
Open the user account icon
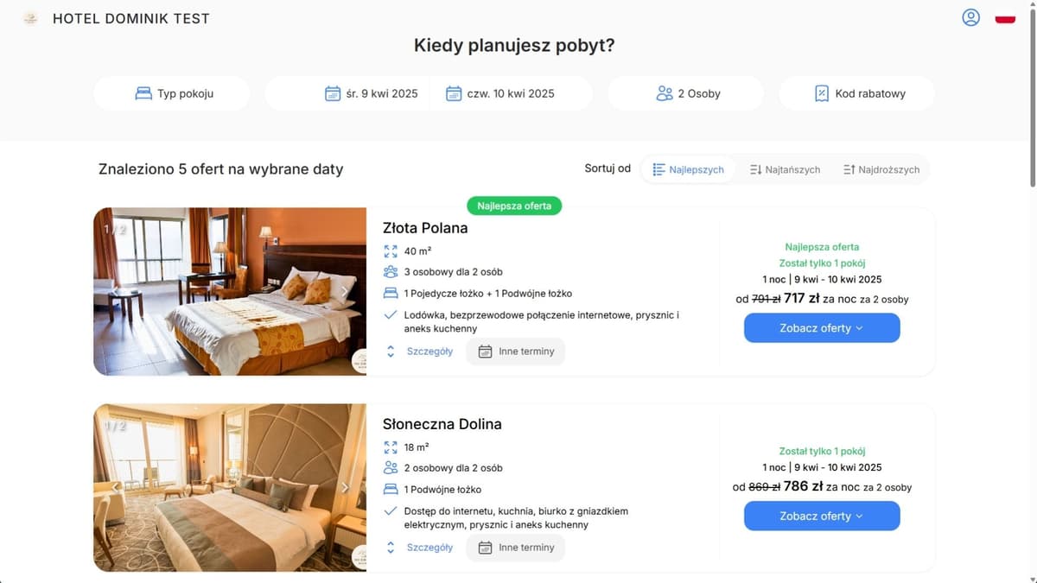[x=970, y=17]
